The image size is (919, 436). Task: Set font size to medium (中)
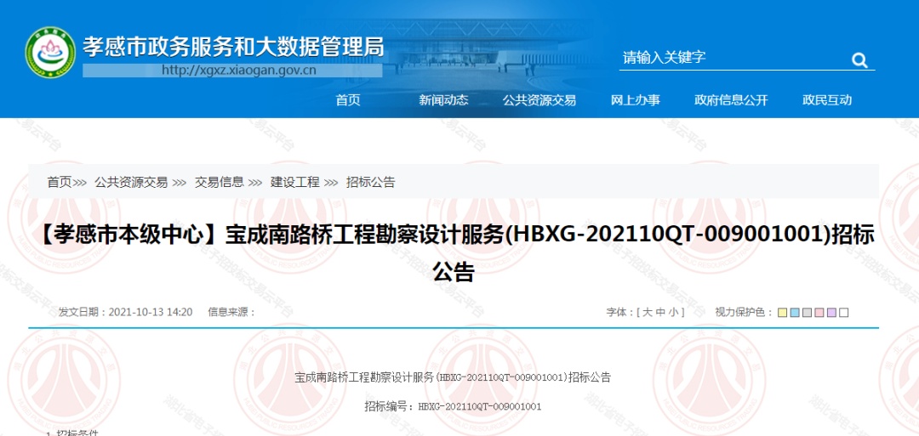pyautogui.click(x=660, y=312)
